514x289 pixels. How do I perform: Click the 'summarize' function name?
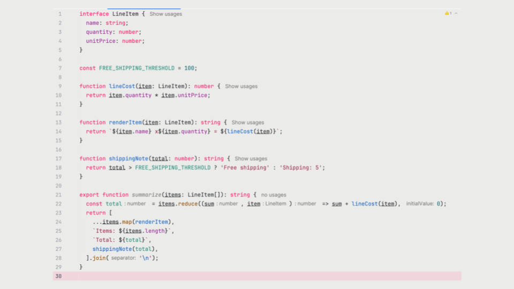147,195
